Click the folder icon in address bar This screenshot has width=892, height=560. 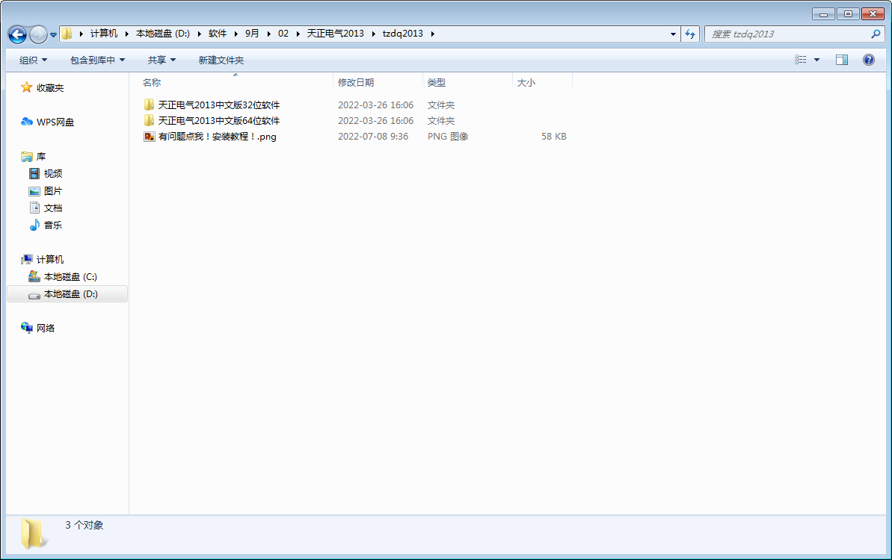pyautogui.click(x=67, y=34)
